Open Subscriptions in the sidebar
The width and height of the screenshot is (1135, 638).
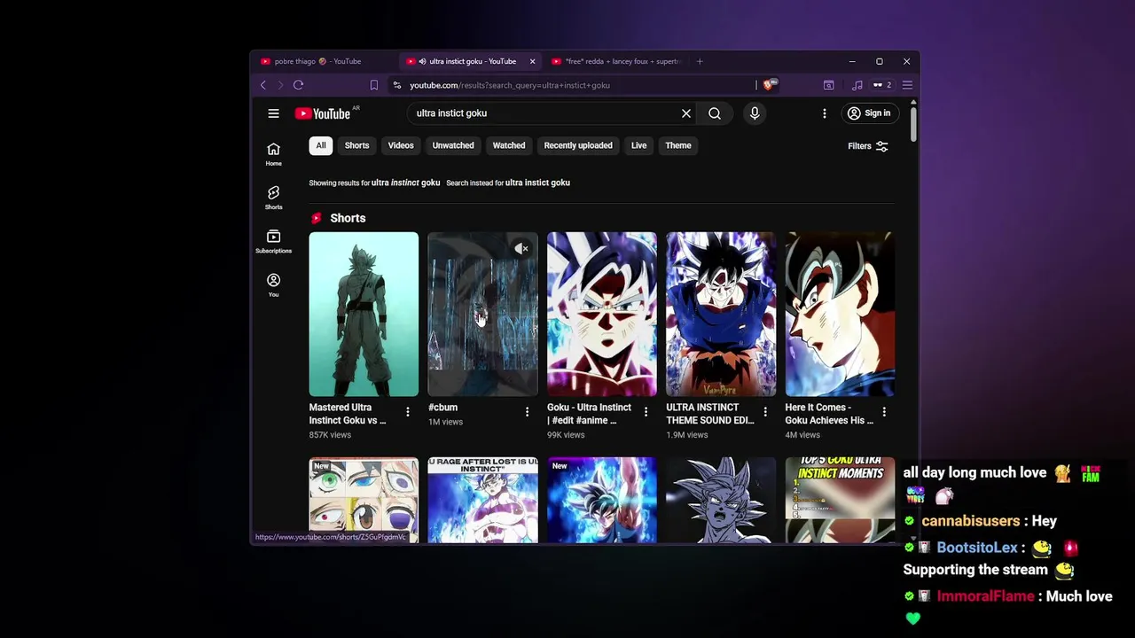pyautogui.click(x=273, y=241)
